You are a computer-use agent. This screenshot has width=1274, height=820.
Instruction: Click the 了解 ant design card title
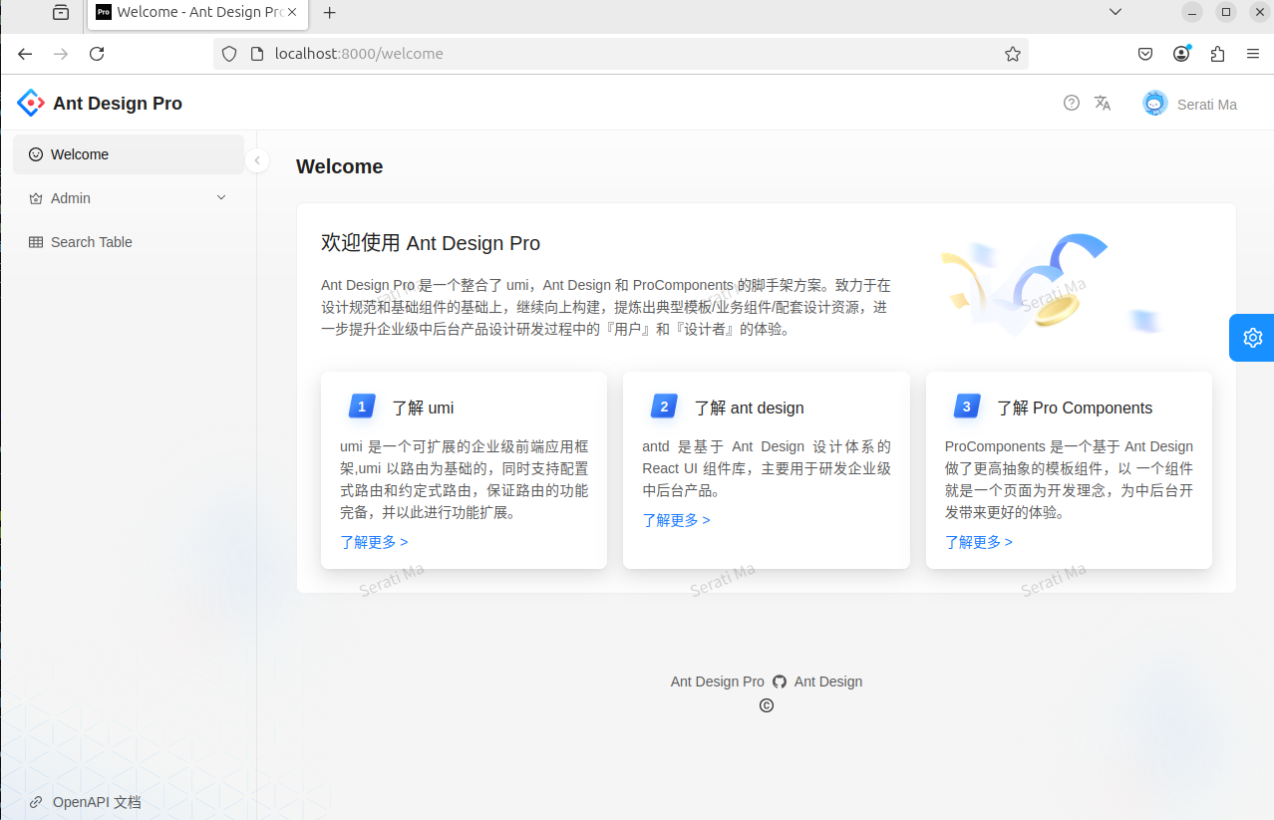[749, 408]
